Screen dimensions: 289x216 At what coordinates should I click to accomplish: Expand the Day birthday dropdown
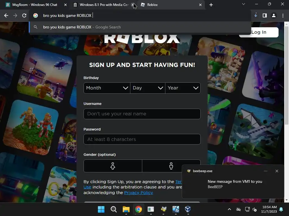pyautogui.click(x=148, y=88)
